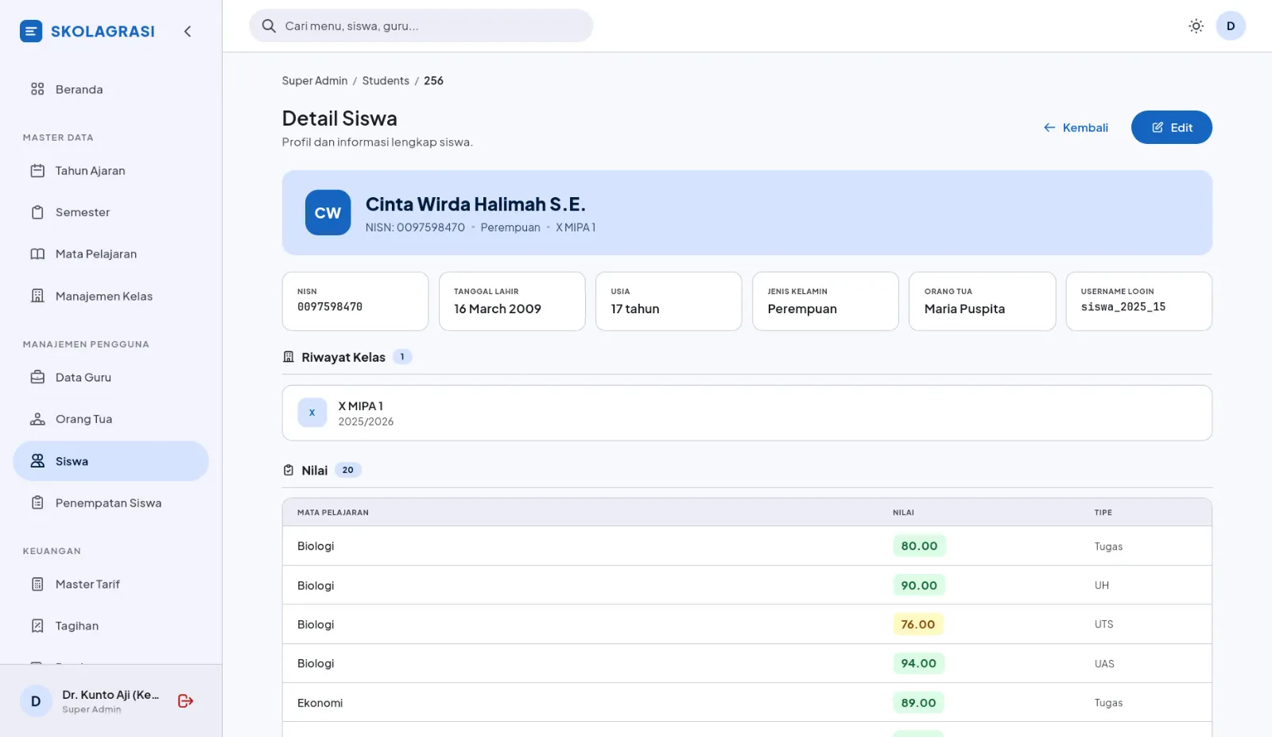Viewport: 1272px width, 737px height.
Task: Open Semester menu item
Action: (111, 212)
